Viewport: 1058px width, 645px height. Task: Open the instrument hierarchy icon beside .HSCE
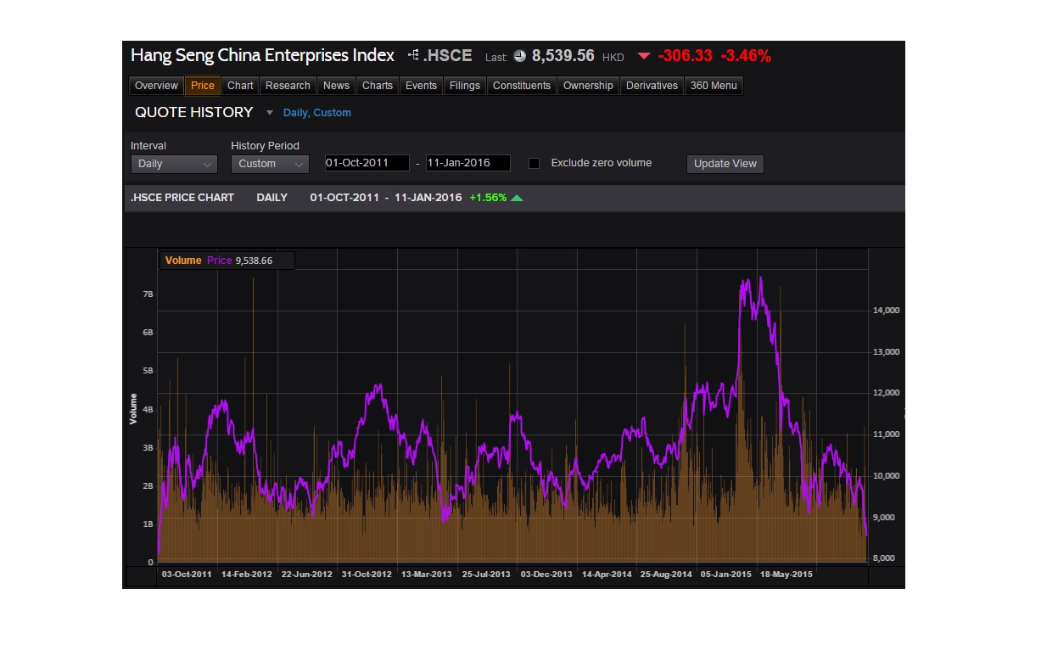[413, 55]
